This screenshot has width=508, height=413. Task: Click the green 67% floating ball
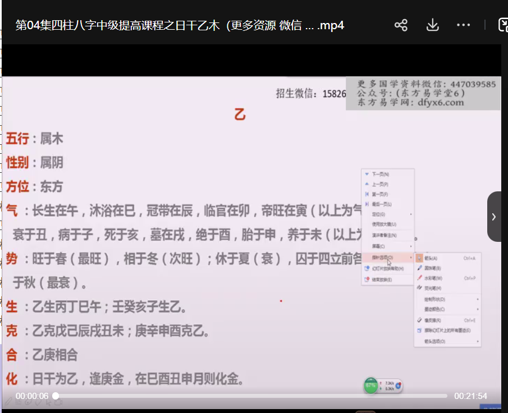click(x=370, y=386)
